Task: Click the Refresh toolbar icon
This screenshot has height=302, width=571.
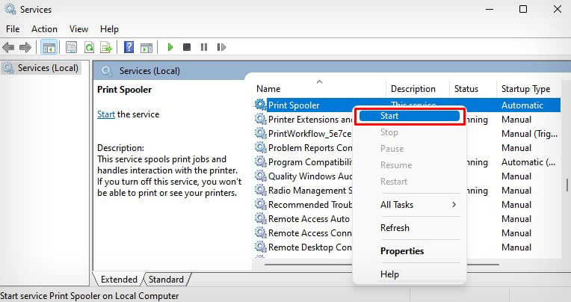Action: [89, 47]
